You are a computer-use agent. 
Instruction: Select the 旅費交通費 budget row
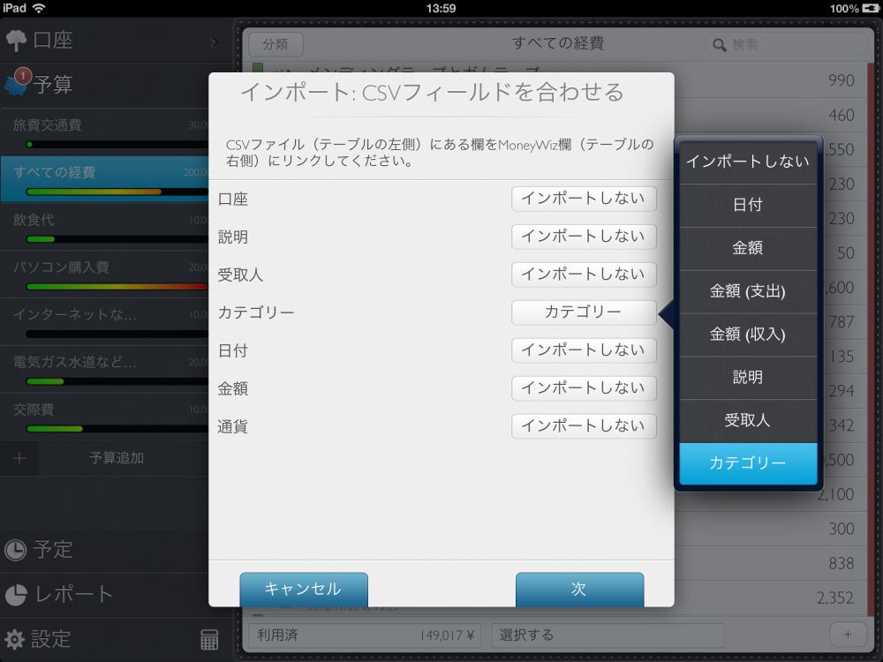(105, 133)
